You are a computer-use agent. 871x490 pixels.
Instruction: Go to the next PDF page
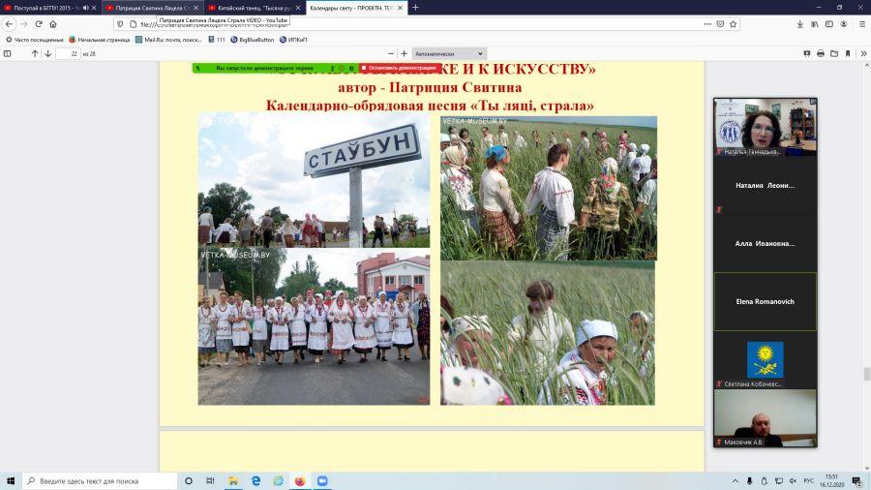[x=47, y=54]
